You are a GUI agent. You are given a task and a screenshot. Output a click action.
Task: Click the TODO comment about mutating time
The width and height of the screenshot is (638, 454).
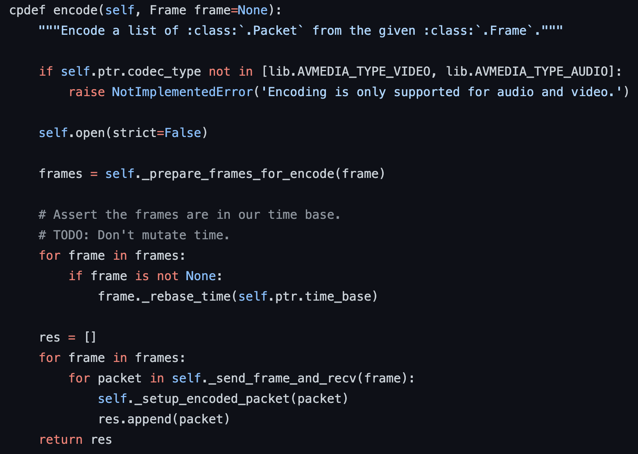(x=134, y=235)
